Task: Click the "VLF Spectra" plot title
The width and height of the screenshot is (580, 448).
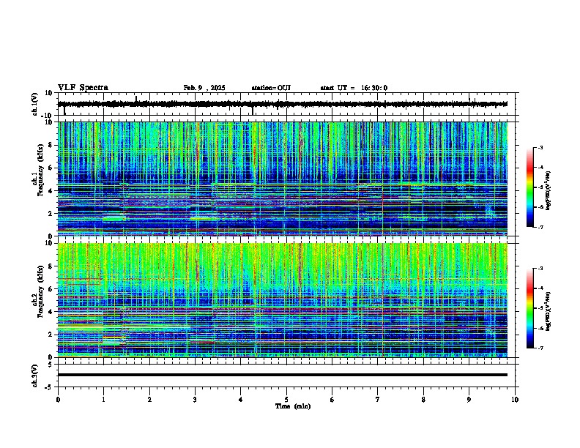Action: point(83,88)
